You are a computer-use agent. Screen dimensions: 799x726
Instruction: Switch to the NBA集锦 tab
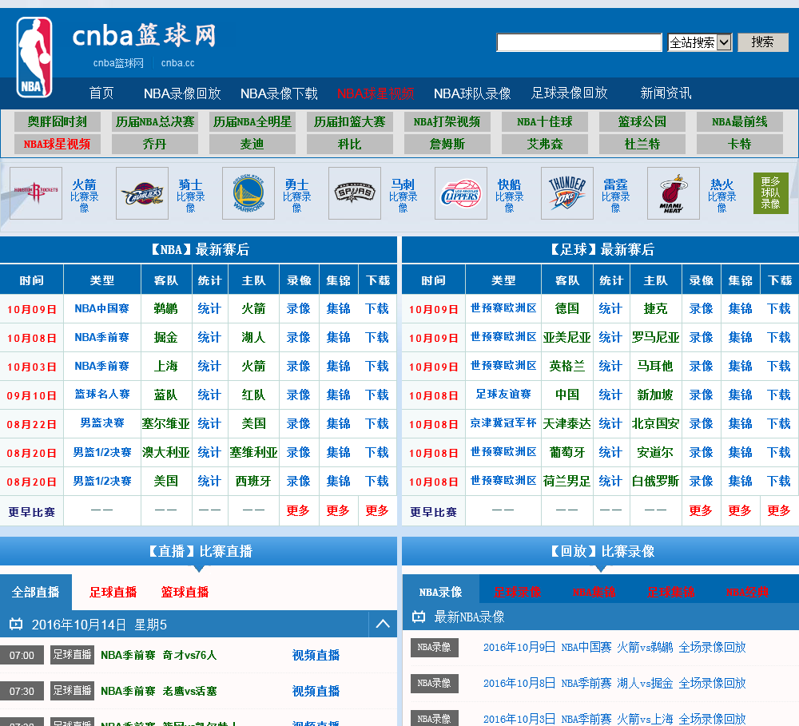(x=594, y=592)
